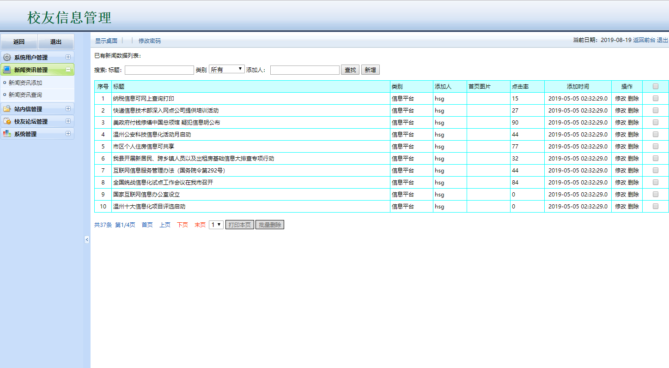Click the monitor icon beside 新闻资讯管理
The image size is (669, 368).
point(6,69)
